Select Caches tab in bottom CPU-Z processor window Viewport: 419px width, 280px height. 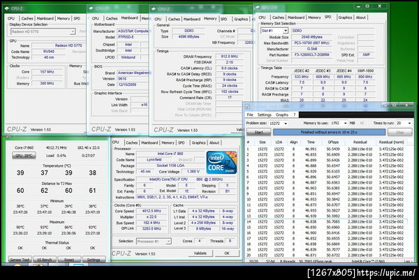coord(131,142)
